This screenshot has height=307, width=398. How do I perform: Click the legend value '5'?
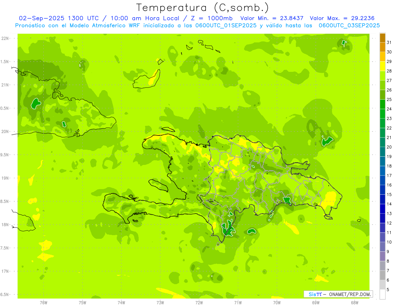click(x=388, y=289)
